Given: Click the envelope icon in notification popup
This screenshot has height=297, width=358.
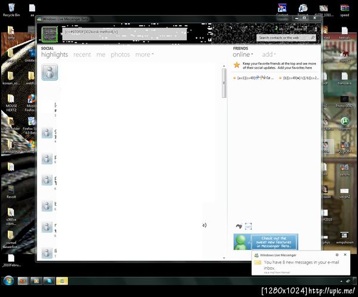Looking at the screenshot, I should point(258,263).
